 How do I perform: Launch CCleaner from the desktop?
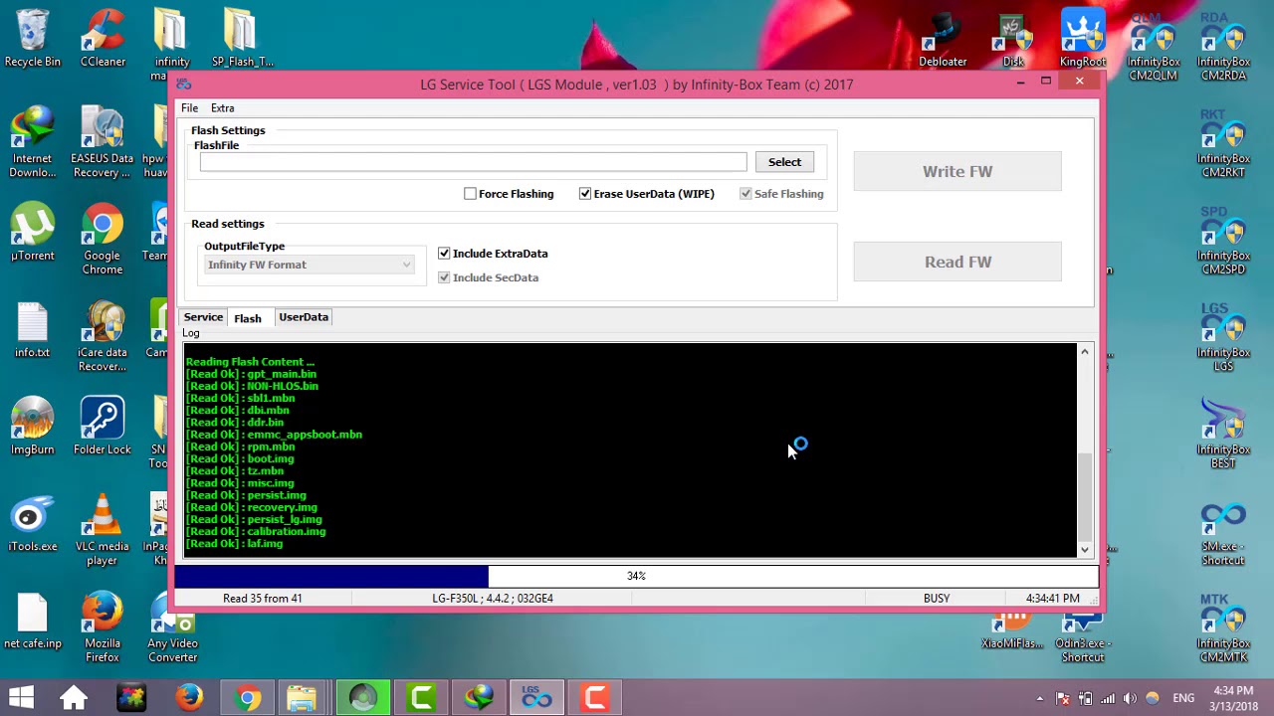coord(103,38)
